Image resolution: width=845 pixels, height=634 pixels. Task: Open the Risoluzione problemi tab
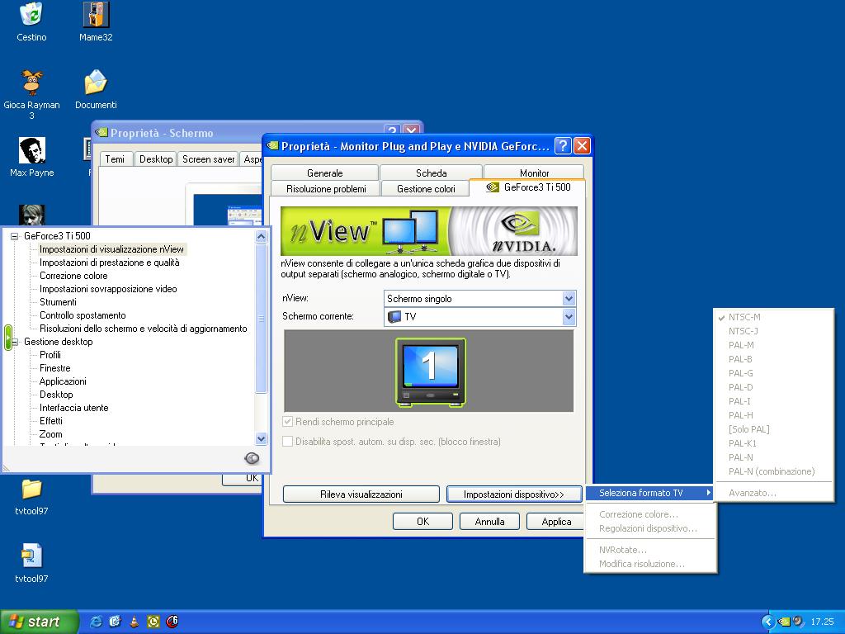click(326, 189)
